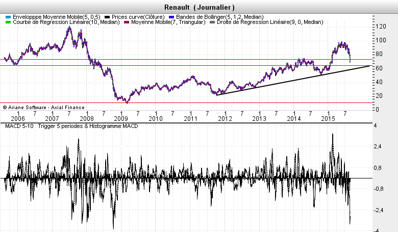The height and width of the screenshot is (232, 398).
Task: Click the Ariane Software - Axial Finance credit
Action: click(44, 108)
